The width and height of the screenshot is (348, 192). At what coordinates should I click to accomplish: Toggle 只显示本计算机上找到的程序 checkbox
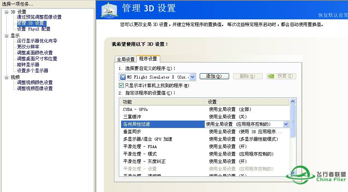pyautogui.click(x=121, y=85)
